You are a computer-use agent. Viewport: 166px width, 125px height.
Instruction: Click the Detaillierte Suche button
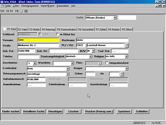tap(34, 111)
